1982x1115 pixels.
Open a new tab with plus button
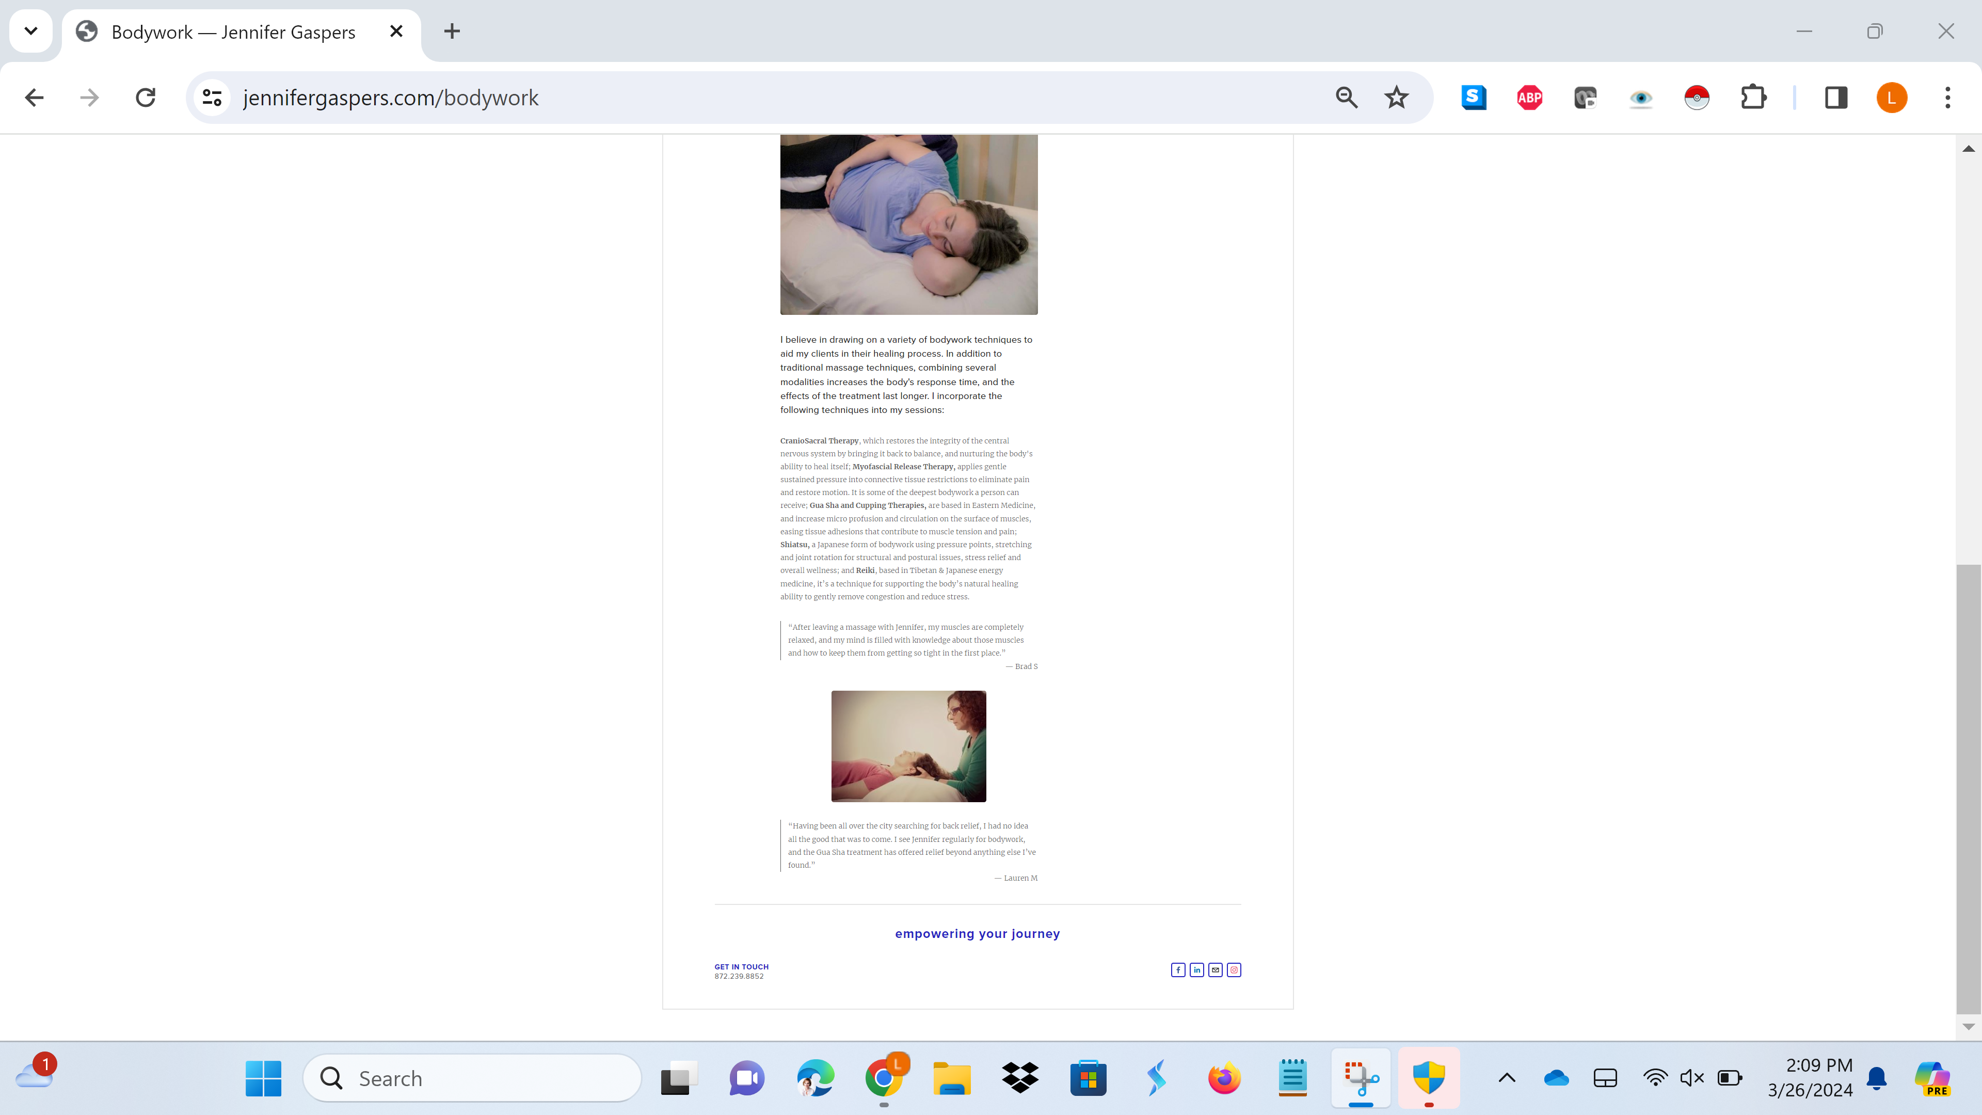point(453,31)
